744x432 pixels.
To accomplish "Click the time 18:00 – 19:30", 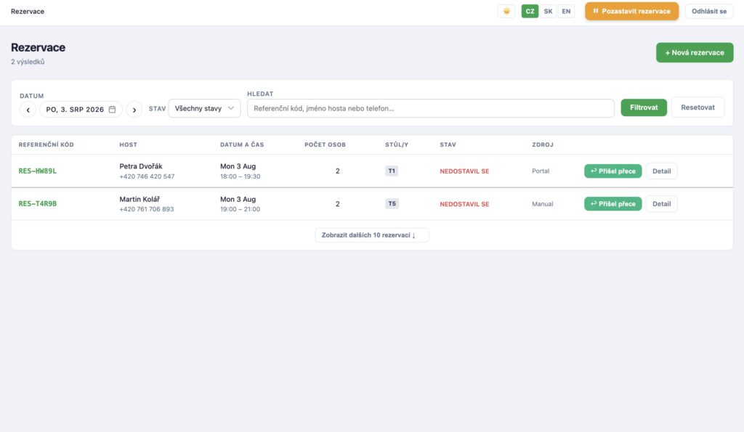I will (240, 176).
